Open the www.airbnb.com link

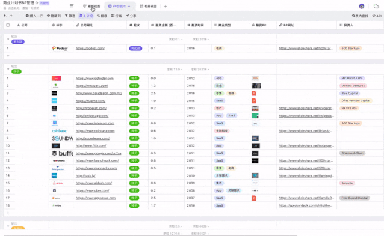tap(94, 183)
